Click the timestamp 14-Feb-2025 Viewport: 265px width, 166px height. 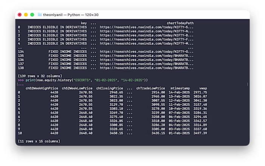click(179, 92)
